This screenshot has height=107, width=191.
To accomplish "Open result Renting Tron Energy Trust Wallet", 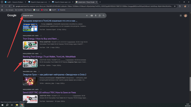I will point(49,57).
